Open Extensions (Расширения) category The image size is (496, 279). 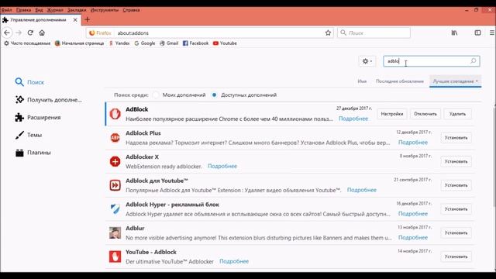click(x=38, y=117)
